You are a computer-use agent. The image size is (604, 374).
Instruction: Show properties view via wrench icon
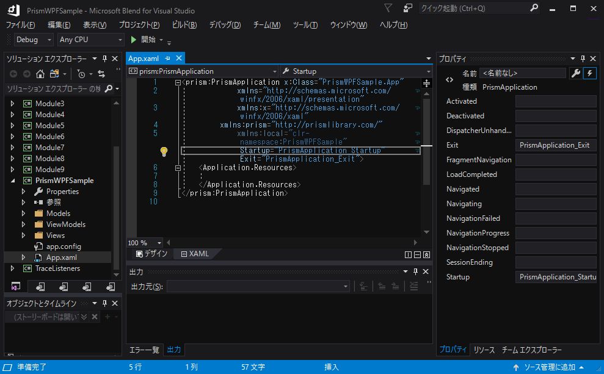click(x=576, y=73)
